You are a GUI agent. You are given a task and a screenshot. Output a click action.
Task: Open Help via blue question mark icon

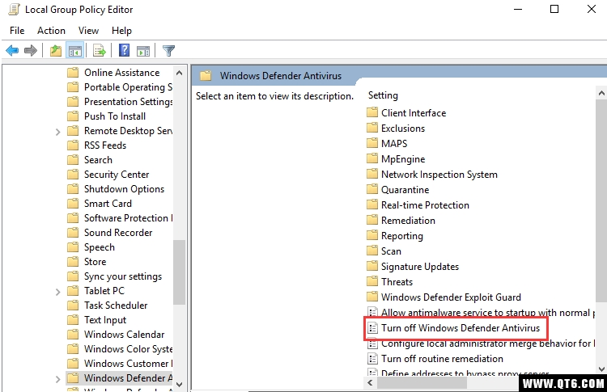pyautogui.click(x=125, y=50)
